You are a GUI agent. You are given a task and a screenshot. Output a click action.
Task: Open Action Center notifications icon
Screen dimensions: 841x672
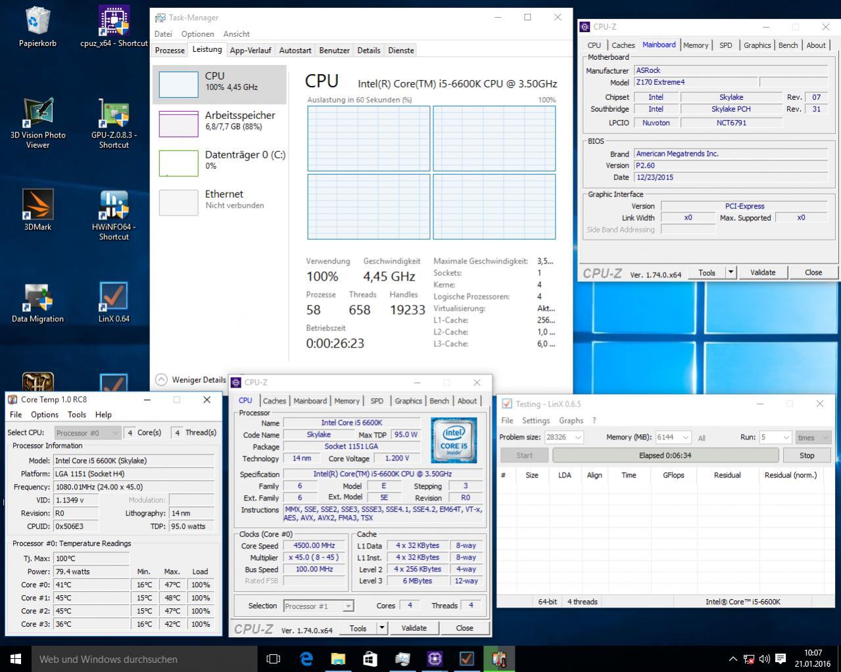tap(781, 659)
